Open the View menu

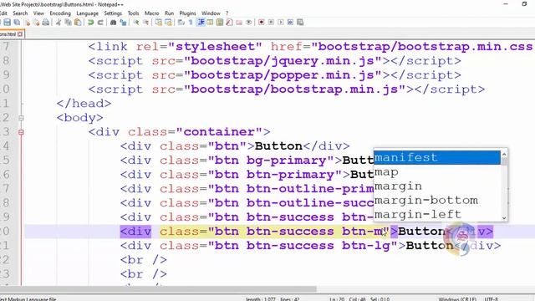(x=38, y=13)
